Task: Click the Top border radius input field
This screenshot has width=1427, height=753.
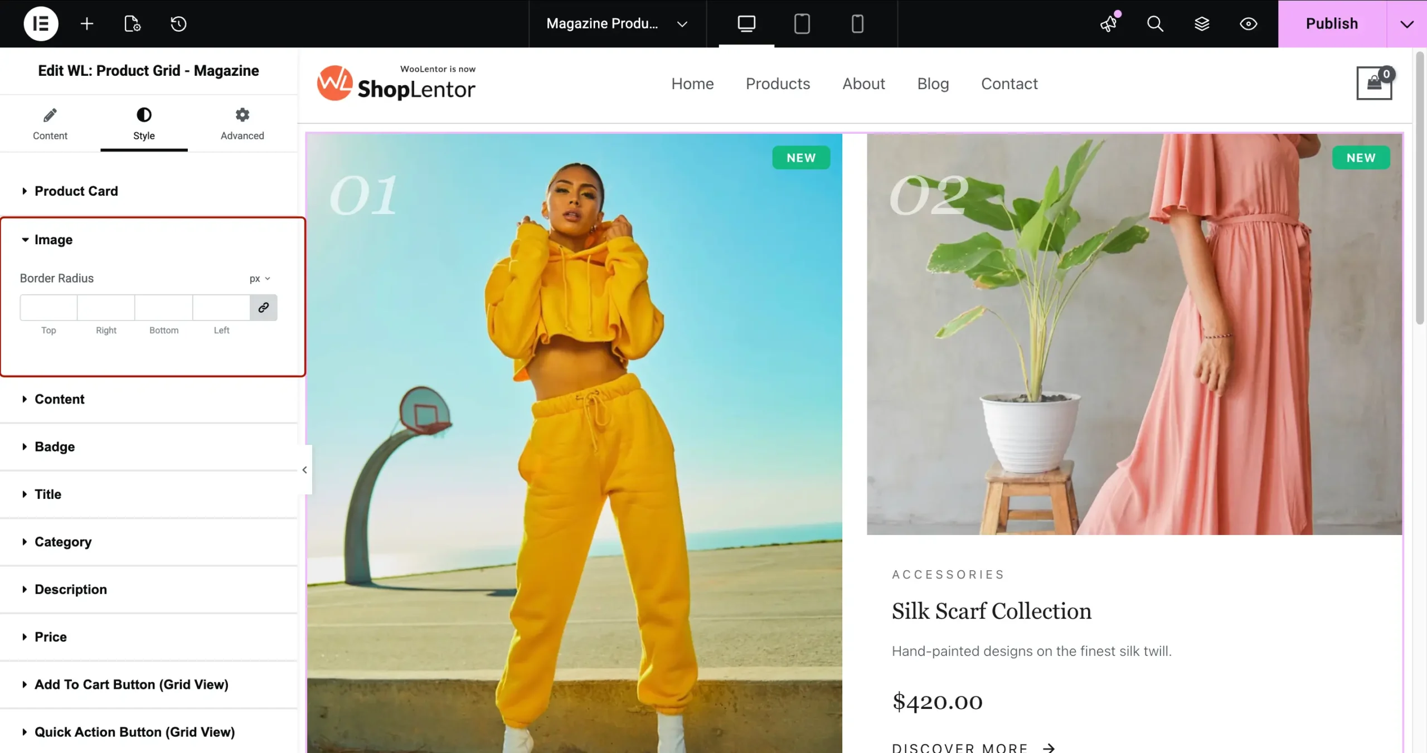Action: (48, 308)
